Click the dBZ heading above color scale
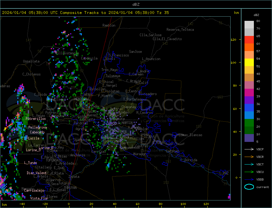The height and width of the screenshot is (208, 272). pos(256,15)
